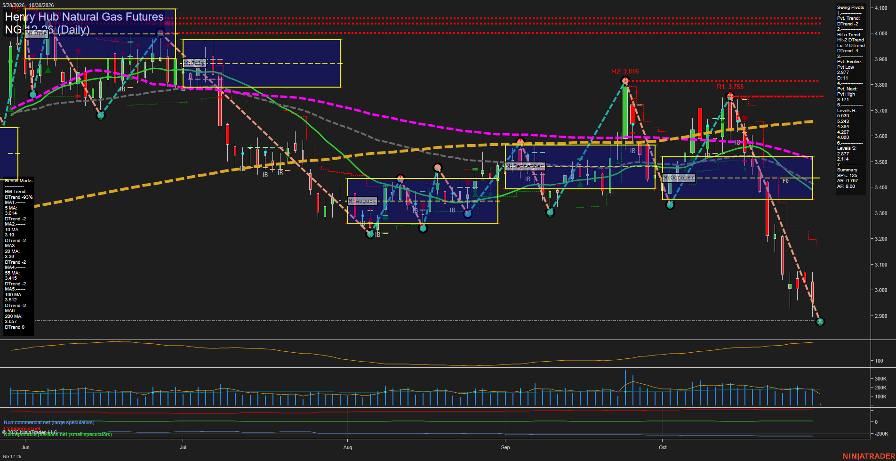Click the latest pivot low marker near 2.877
This screenshot has width=896, height=461.
pos(820,322)
